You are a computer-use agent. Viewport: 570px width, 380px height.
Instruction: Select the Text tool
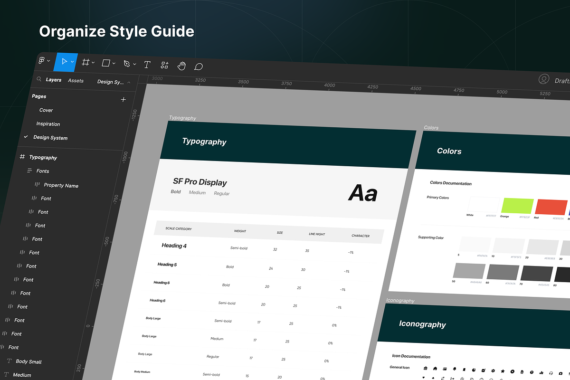pyautogui.click(x=147, y=65)
